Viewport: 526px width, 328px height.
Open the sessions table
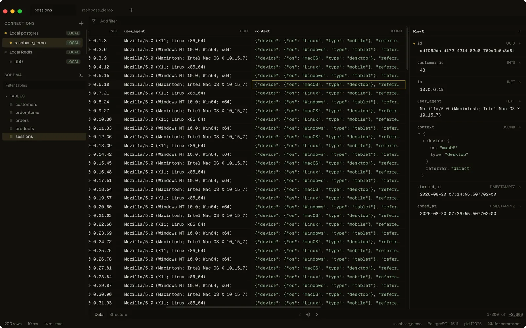[44, 136]
